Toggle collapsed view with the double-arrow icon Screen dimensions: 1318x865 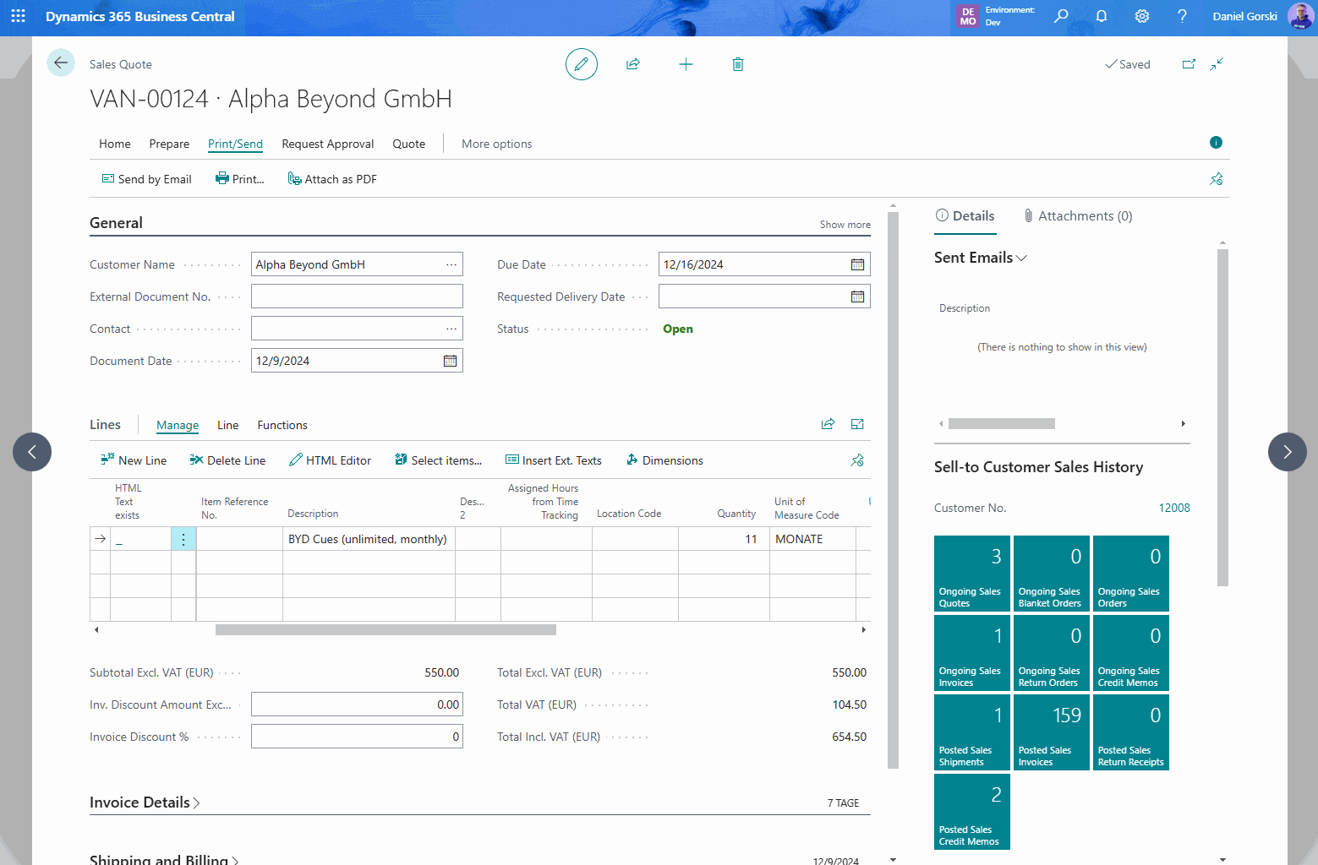tap(1217, 63)
